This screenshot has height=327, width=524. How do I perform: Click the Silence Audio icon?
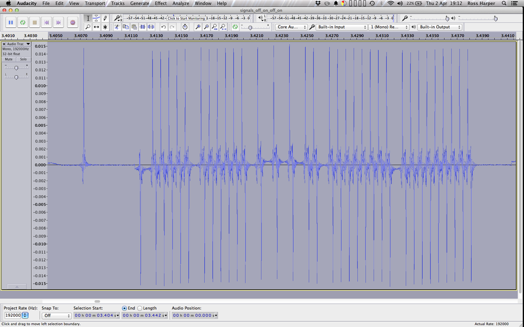[151, 27]
